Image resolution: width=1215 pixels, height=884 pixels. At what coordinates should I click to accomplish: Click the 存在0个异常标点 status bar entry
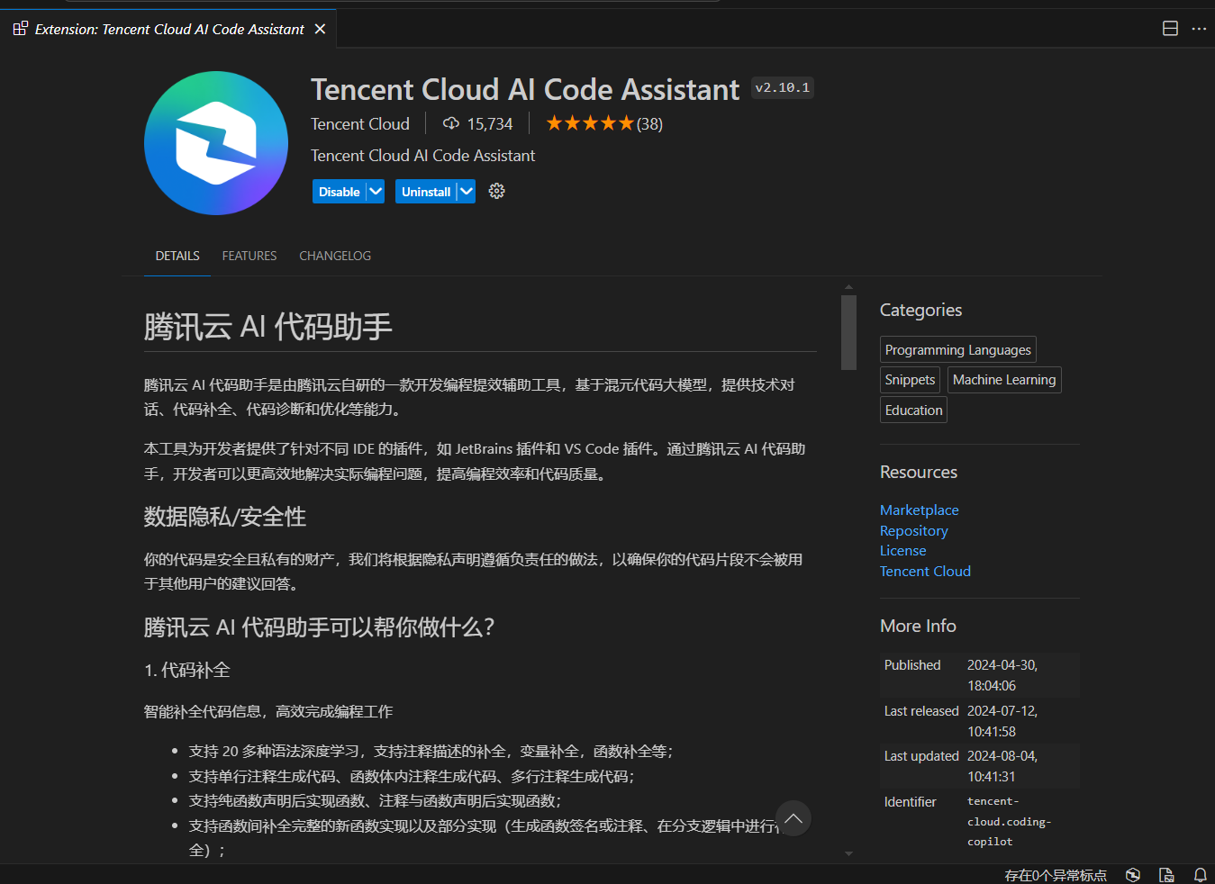1055,875
